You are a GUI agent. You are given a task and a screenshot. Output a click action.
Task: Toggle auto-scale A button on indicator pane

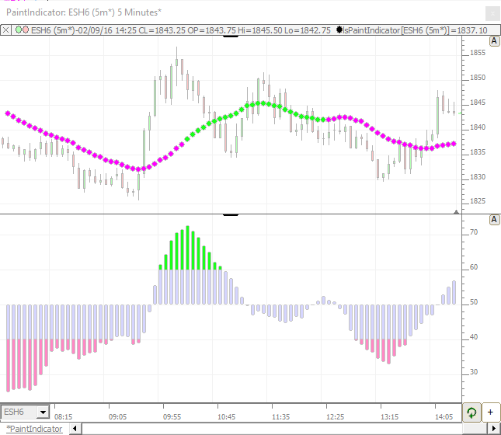(494, 220)
